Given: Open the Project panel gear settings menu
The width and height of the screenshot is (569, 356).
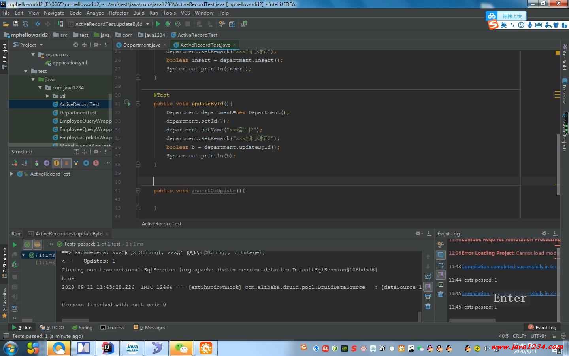Looking at the screenshot, I should click(x=97, y=45).
